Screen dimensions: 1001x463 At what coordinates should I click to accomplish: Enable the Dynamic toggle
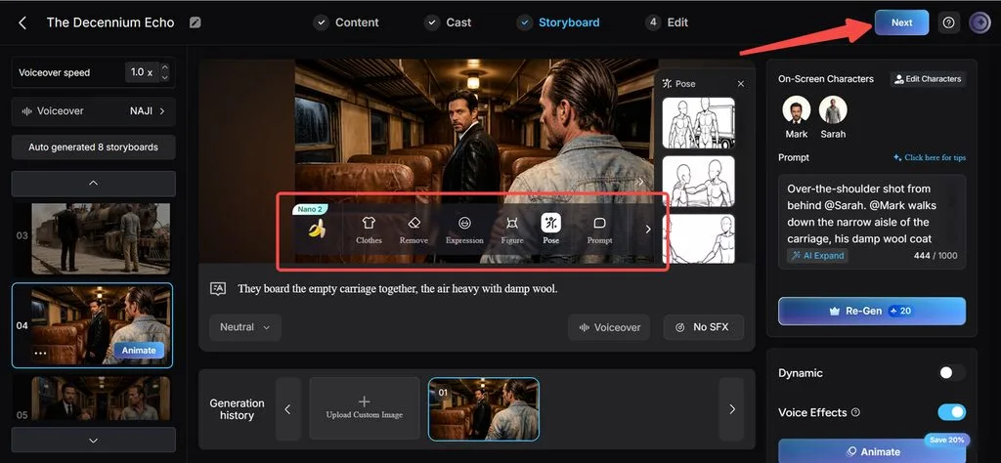pos(951,373)
